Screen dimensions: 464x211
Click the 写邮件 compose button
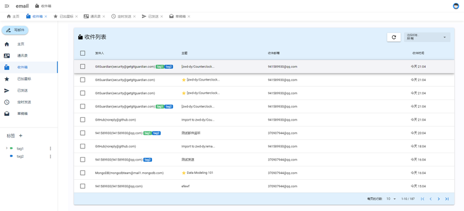[15, 30]
